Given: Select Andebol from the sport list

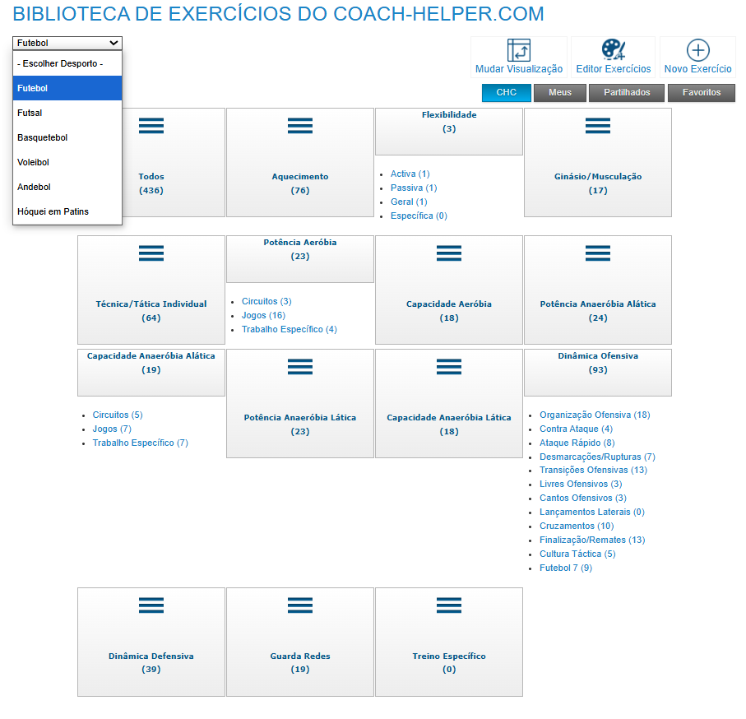Looking at the screenshot, I should point(67,187).
